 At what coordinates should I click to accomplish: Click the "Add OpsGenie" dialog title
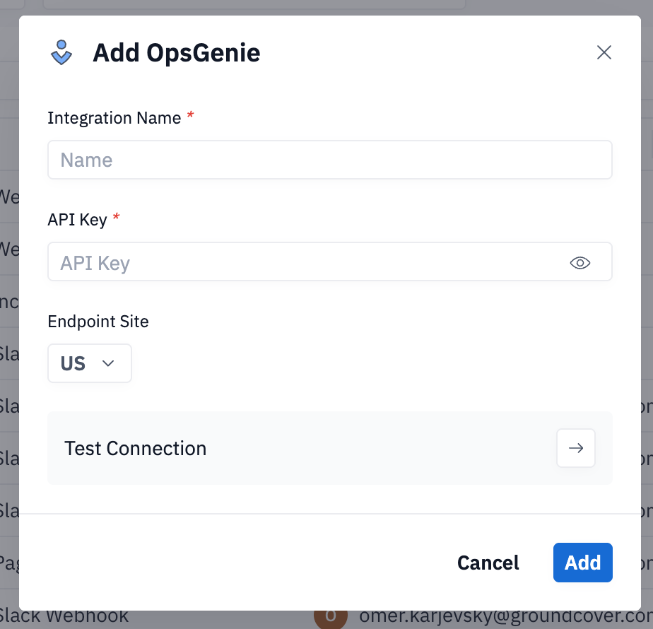coord(176,53)
